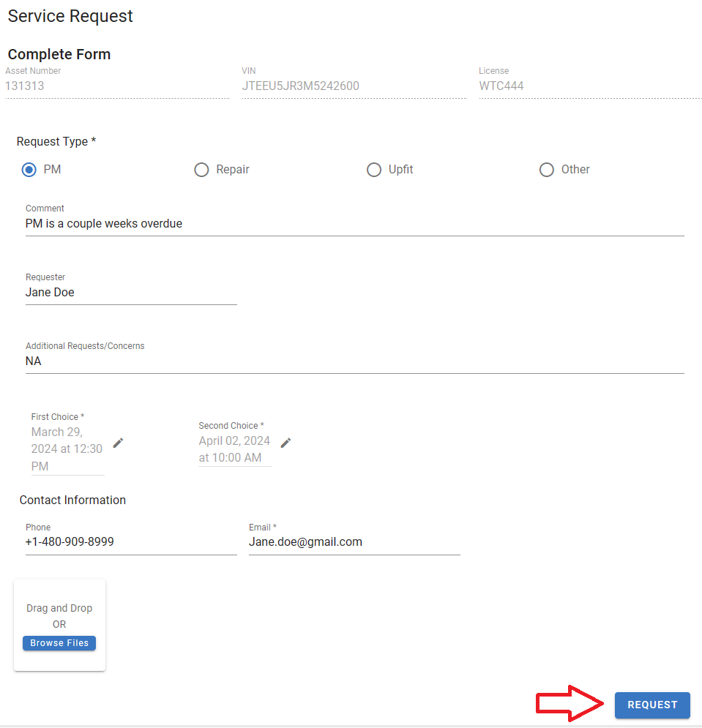
Task: Open the First Choice date value
Action: click(x=67, y=449)
